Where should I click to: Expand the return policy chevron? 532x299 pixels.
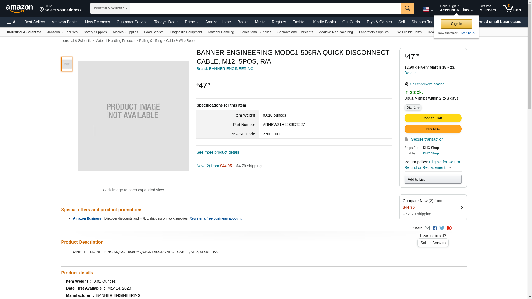tap(450, 167)
